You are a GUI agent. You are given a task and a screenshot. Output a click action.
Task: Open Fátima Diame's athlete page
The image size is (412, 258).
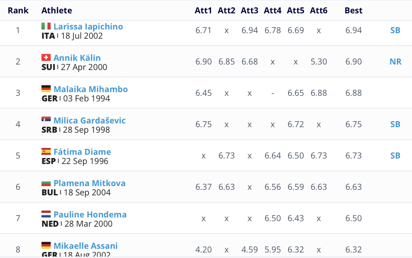click(82, 152)
